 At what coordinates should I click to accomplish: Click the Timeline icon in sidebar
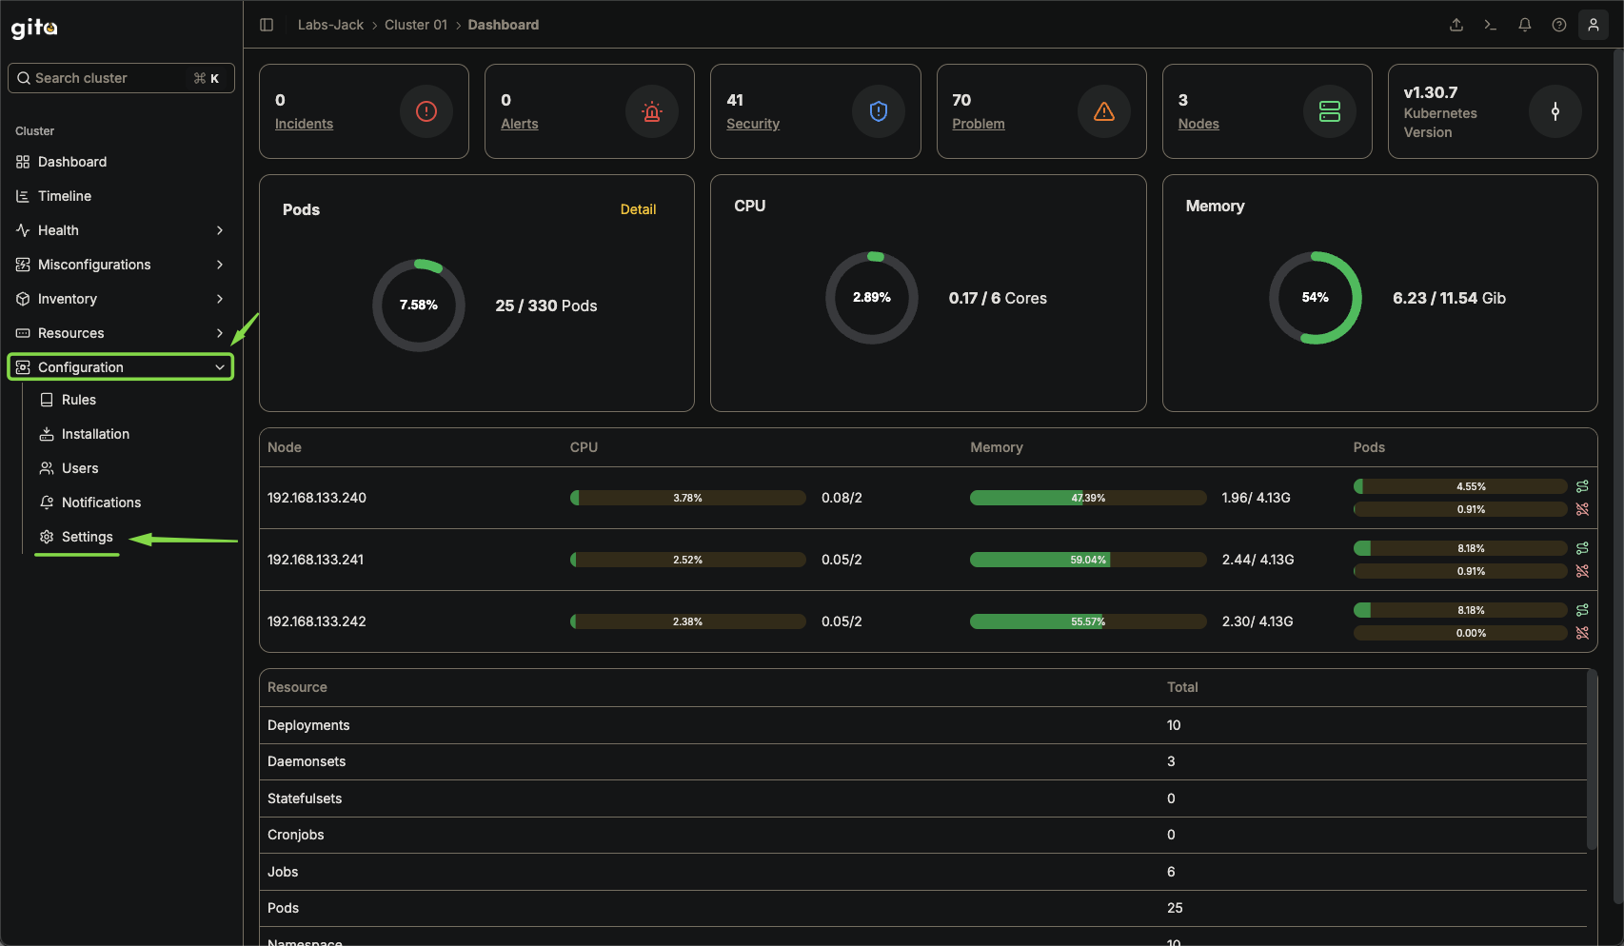click(x=23, y=196)
